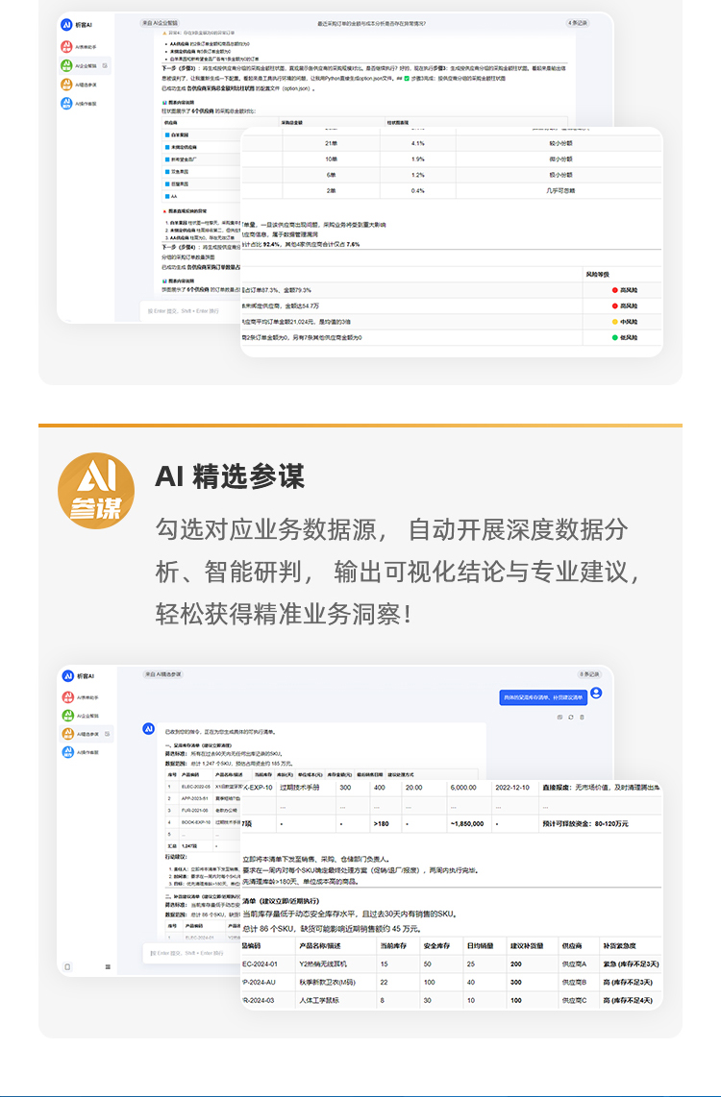The image size is (721, 1097).
Task: Select the AI精选参谋 menu label in the upper sidebar
Action: [x=87, y=85]
